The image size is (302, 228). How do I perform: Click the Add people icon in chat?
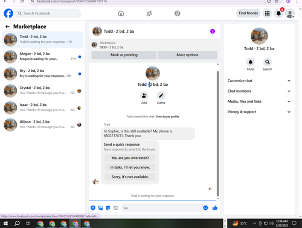[144, 96]
